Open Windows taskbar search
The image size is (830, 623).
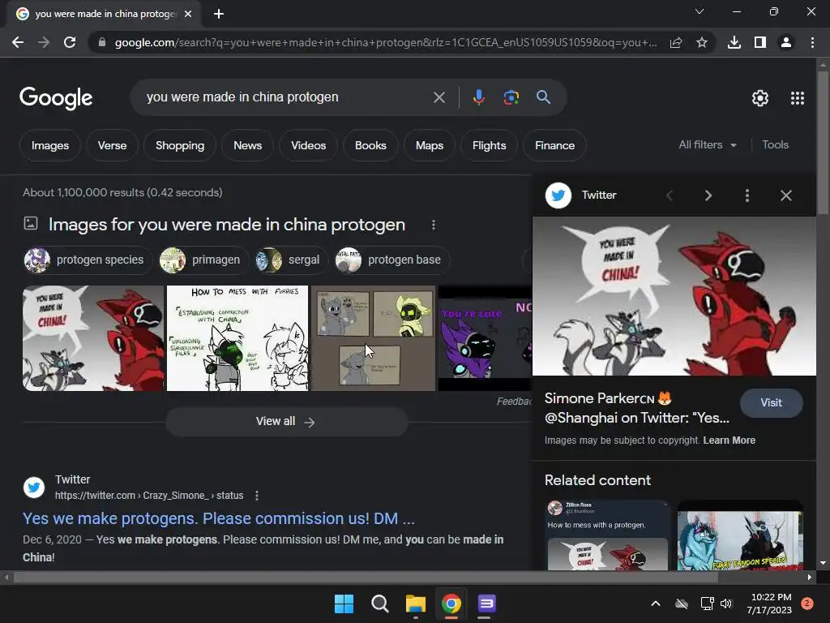click(x=379, y=604)
